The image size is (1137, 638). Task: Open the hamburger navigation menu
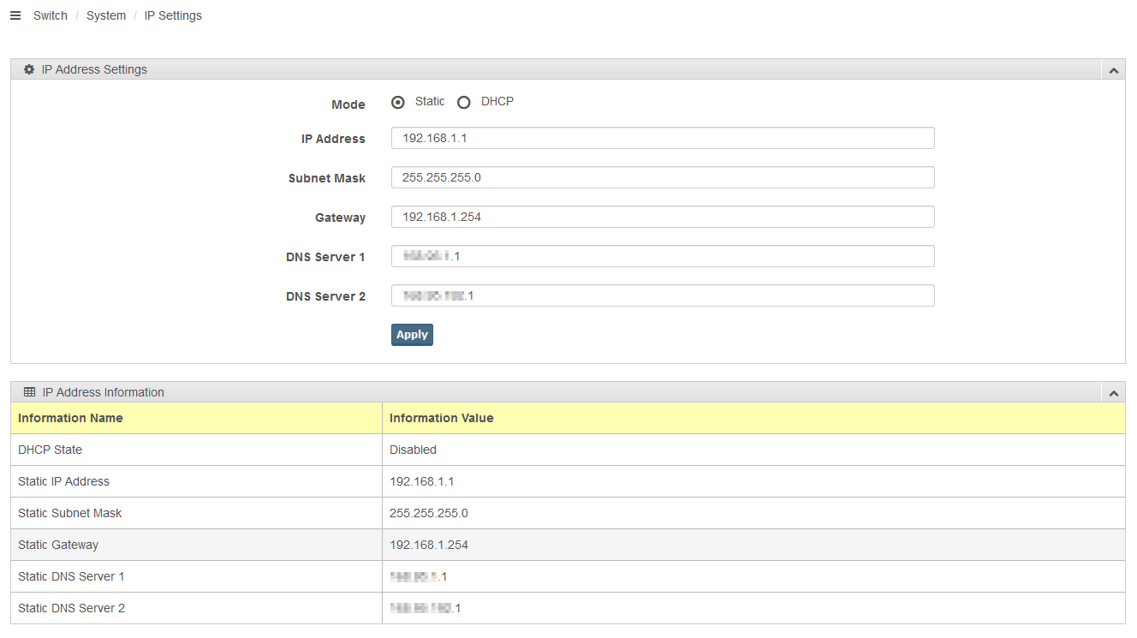(x=15, y=15)
